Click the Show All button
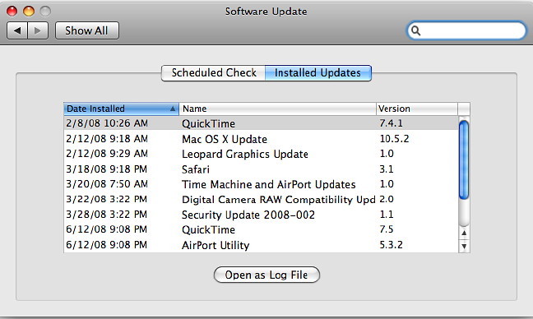 point(86,30)
